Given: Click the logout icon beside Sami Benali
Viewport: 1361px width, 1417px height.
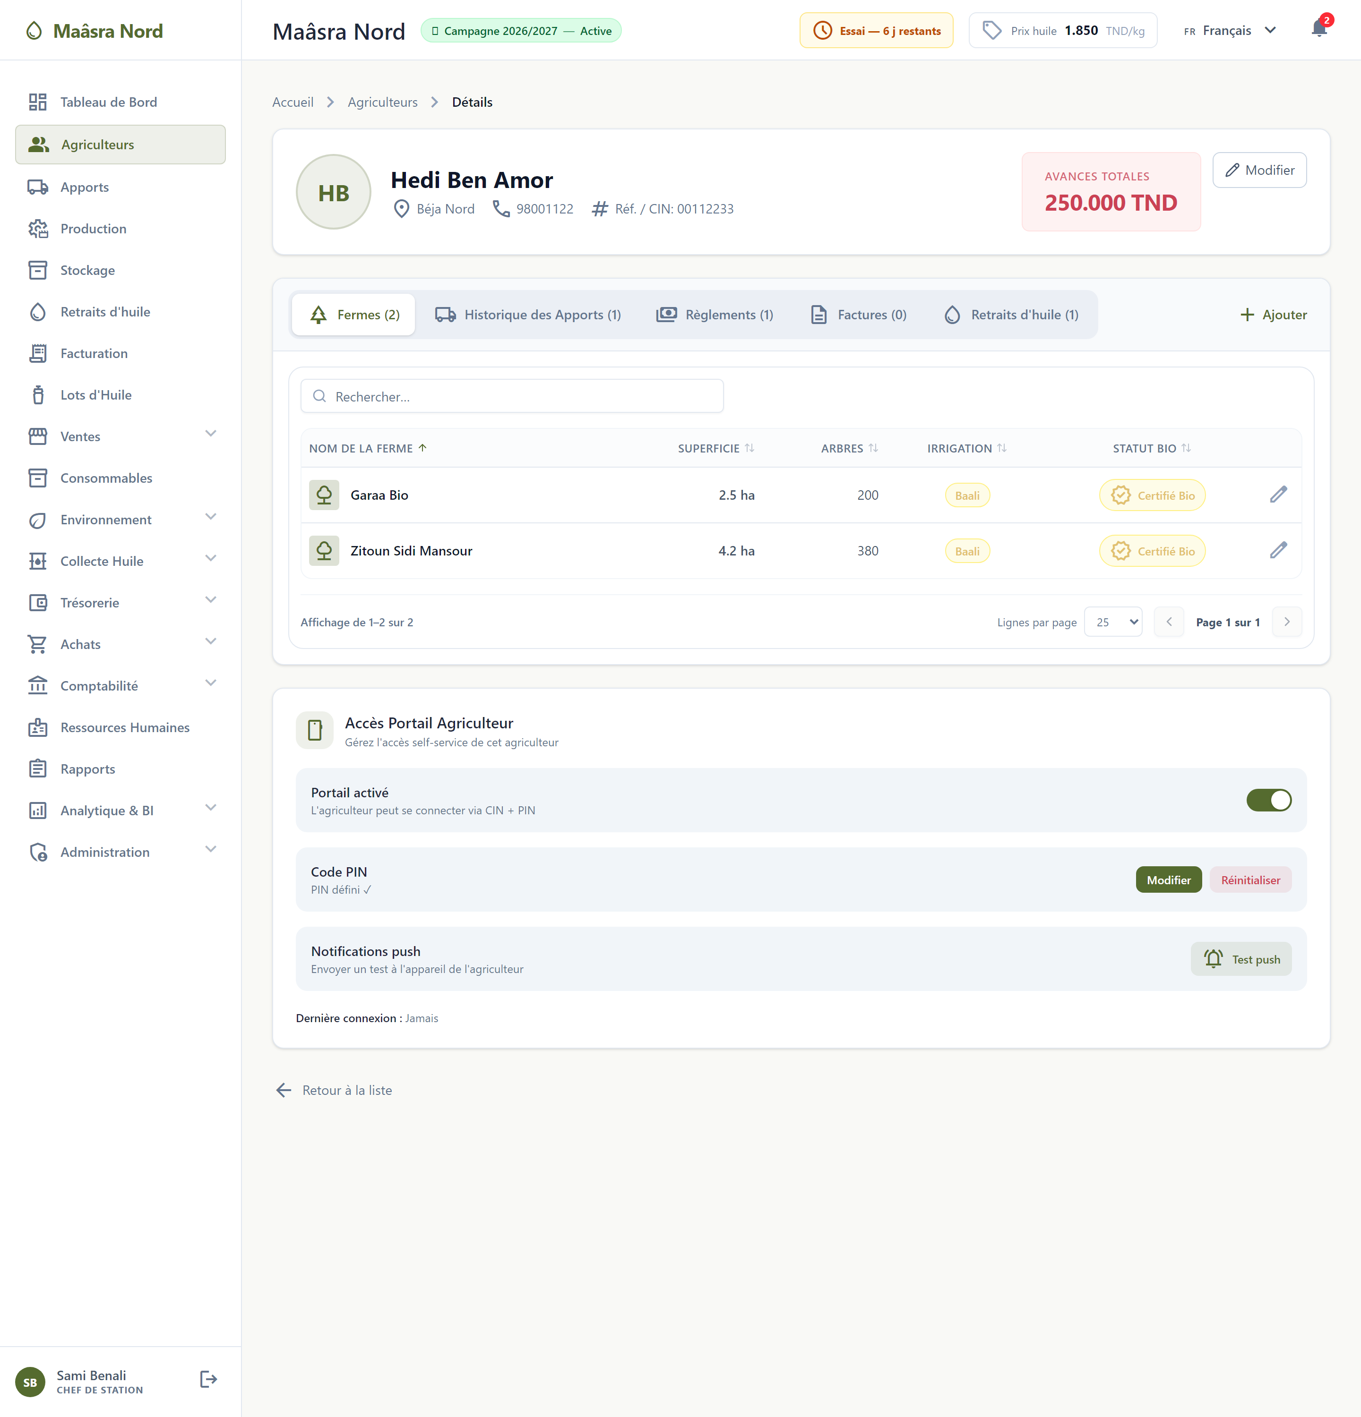Looking at the screenshot, I should pos(208,1379).
